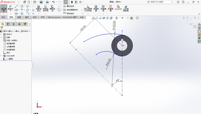Expand the 凸台-拉伸1 feature node
This screenshot has width=201, height=114.
[1, 56]
